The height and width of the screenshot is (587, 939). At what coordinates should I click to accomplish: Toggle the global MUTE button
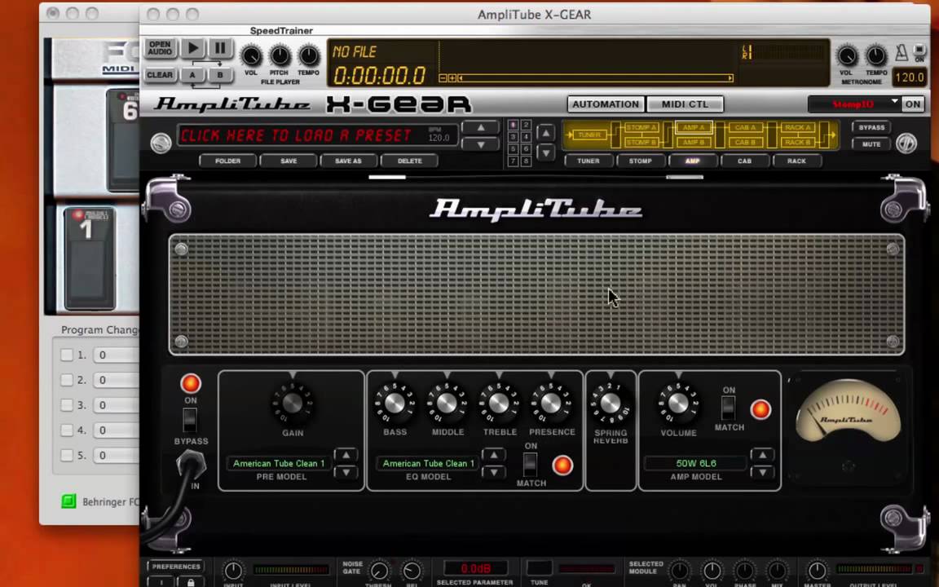pos(871,144)
